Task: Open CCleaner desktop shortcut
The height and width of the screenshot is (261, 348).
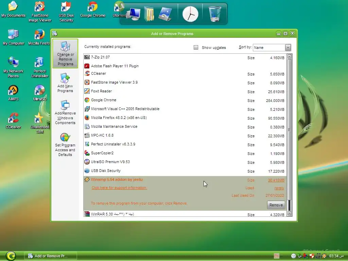Action: 13,121
